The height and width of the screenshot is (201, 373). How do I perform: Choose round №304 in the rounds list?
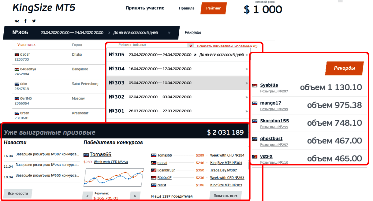177,69
